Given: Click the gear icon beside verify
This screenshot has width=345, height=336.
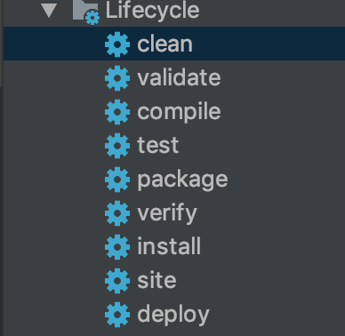Looking at the screenshot, I should click(x=117, y=213).
